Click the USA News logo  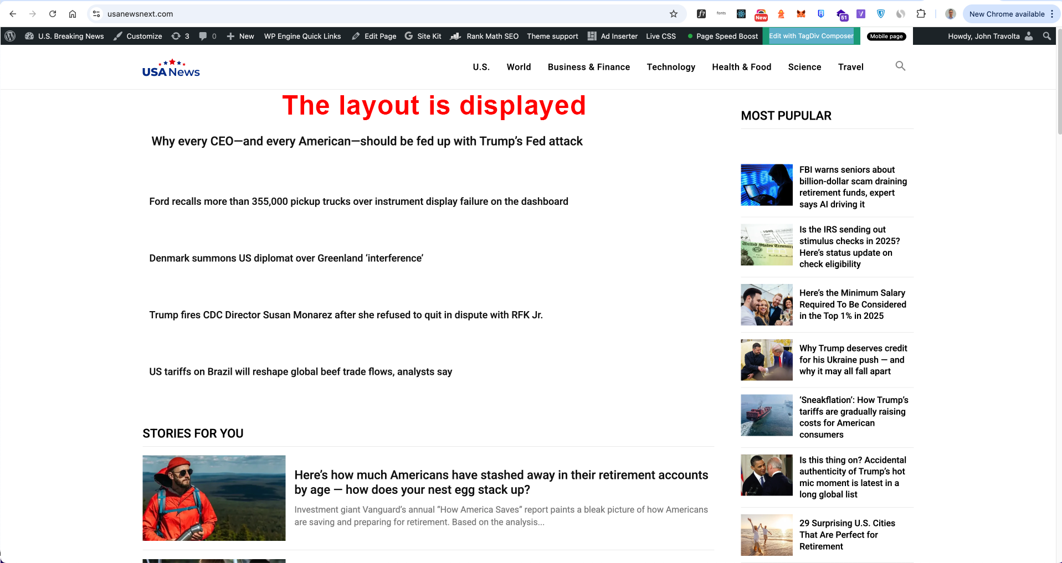171,68
